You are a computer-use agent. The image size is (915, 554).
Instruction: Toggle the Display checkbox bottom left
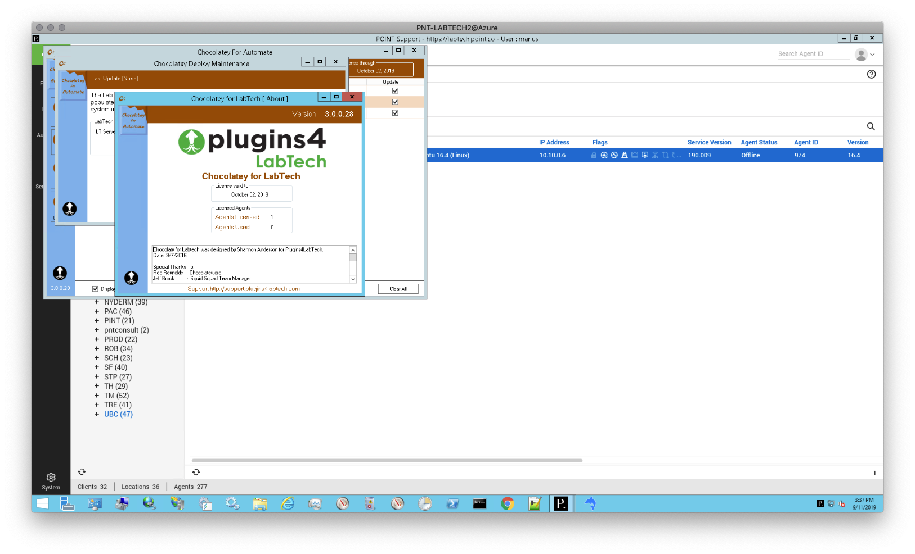(95, 288)
